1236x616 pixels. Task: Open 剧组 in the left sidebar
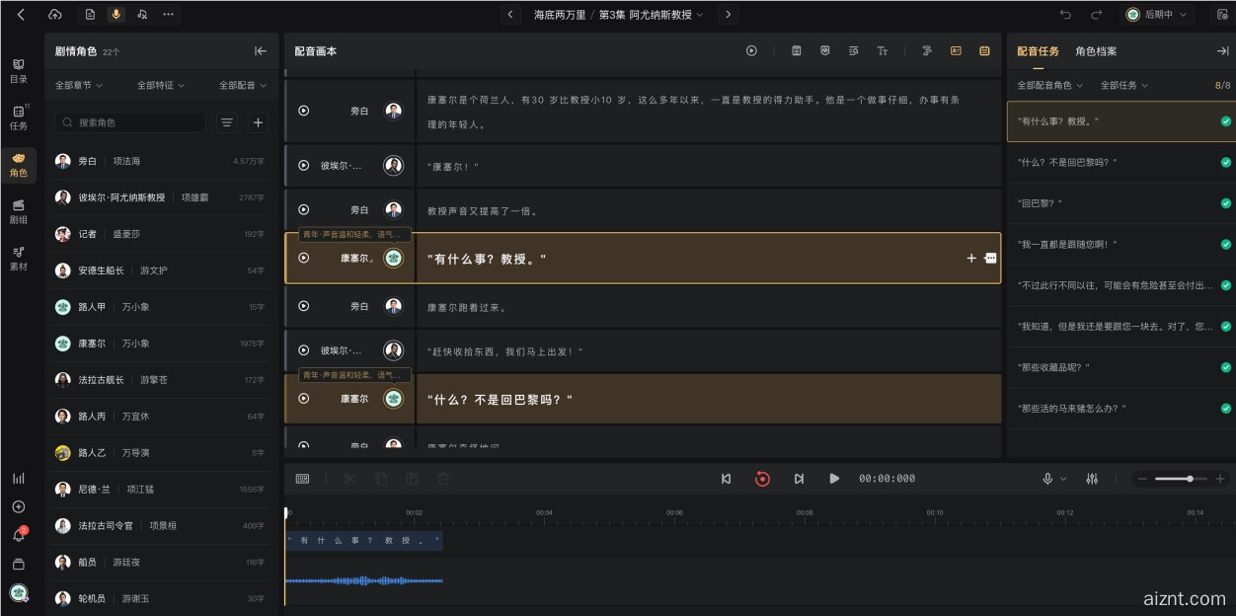point(19,210)
